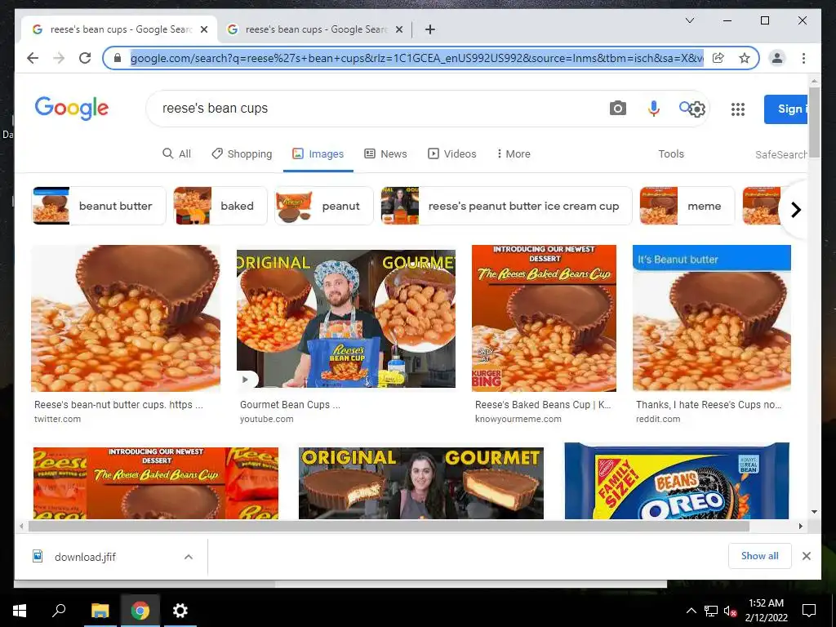Select the beanut butter suggestion chip
The height and width of the screenshot is (627, 836).
pos(99,206)
